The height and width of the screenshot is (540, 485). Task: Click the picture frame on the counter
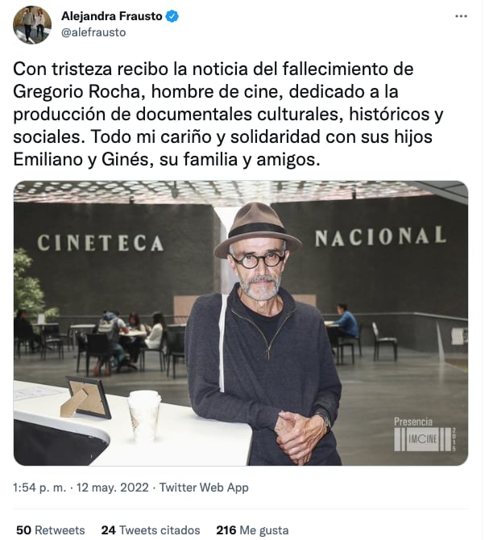coord(86,397)
